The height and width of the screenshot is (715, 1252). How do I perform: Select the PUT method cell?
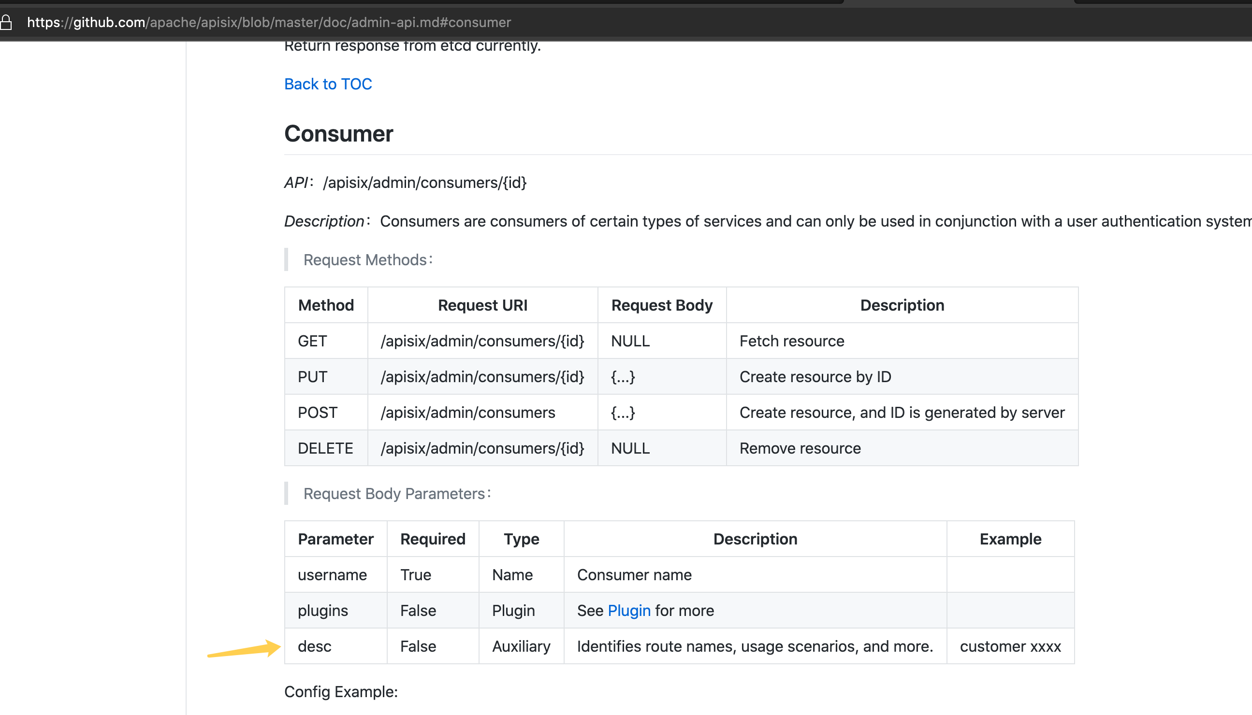[x=312, y=377]
